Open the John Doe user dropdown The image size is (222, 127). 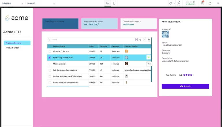pos(12,3)
